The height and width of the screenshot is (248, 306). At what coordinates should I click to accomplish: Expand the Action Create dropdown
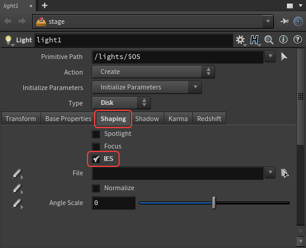(153, 72)
